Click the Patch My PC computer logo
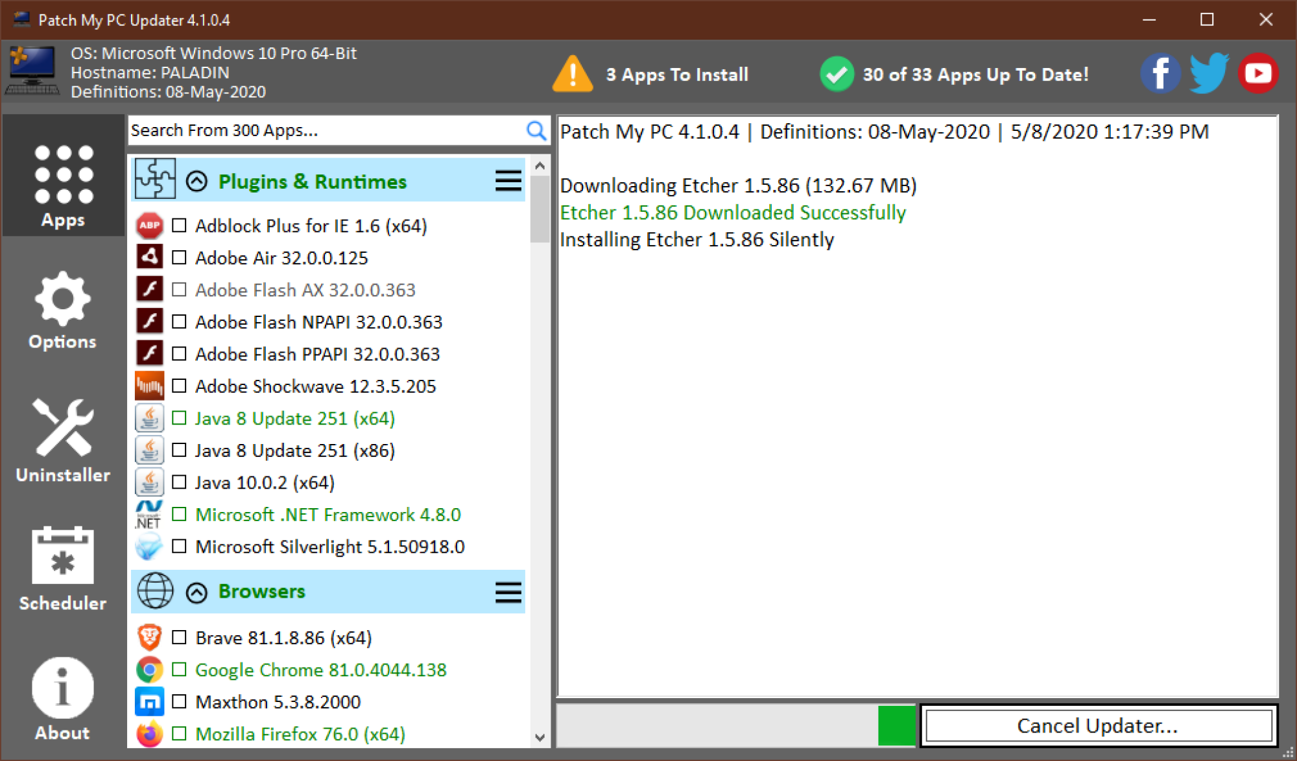Viewport: 1297px width, 761px height. [x=32, y=71]
